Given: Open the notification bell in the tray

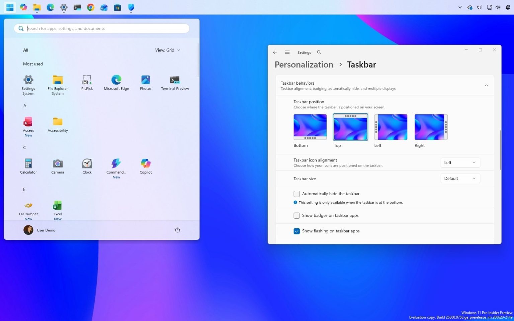Looking at the screenshot, I should click(x=508, y=7).
